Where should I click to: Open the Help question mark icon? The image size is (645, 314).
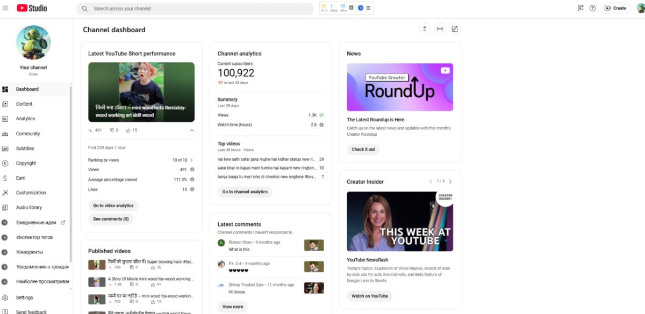click(x=593, y=8)
